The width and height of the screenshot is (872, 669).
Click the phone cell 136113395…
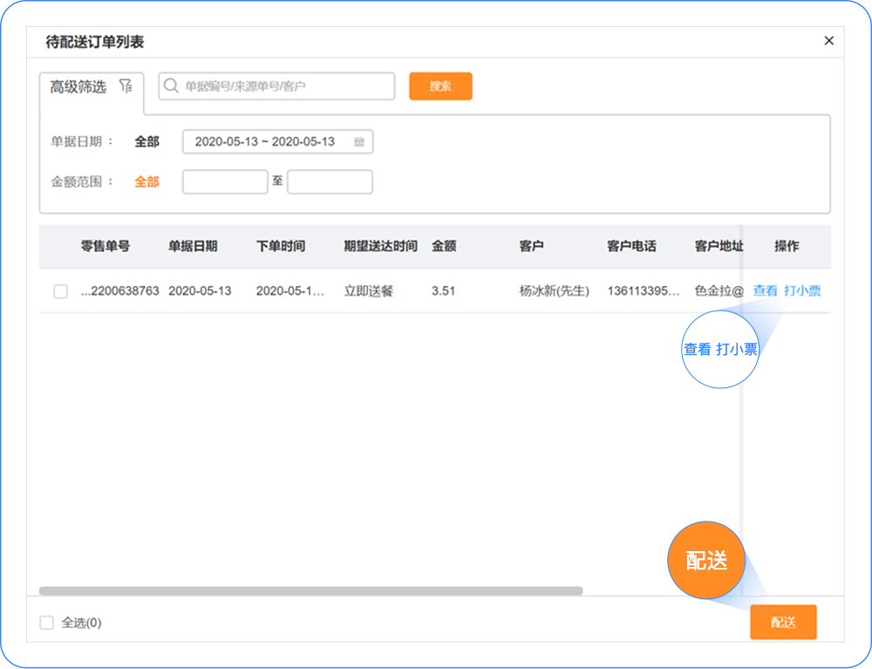[644, 290]
